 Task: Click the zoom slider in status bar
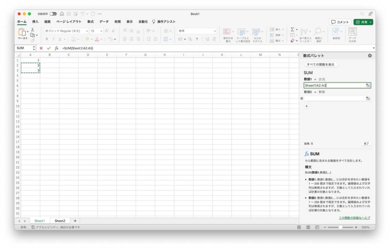pos(340,227)
